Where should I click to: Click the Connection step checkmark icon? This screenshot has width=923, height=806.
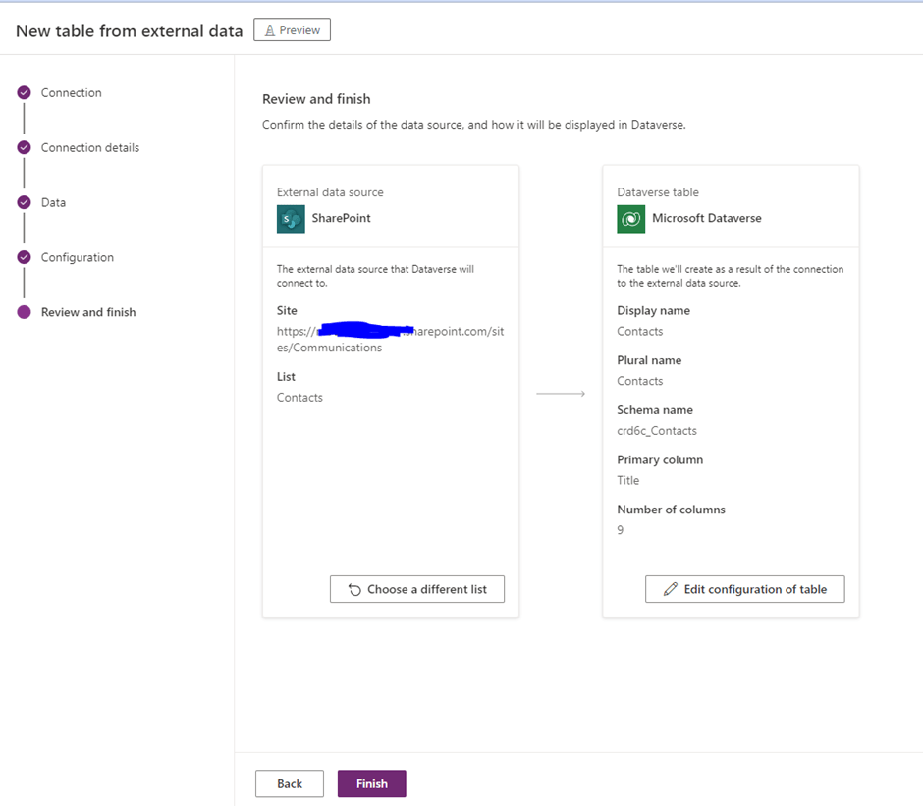25,93
